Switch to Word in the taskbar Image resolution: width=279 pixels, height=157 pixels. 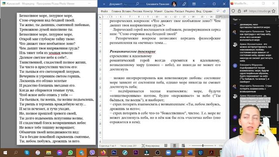tap(190, 153)
